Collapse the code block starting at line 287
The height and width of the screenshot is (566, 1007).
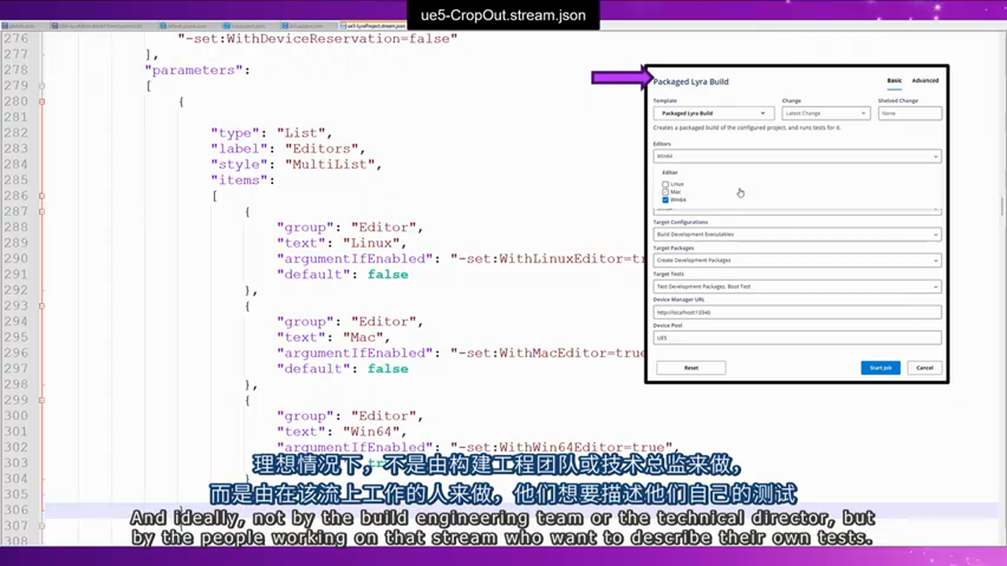tap(42, 211)
